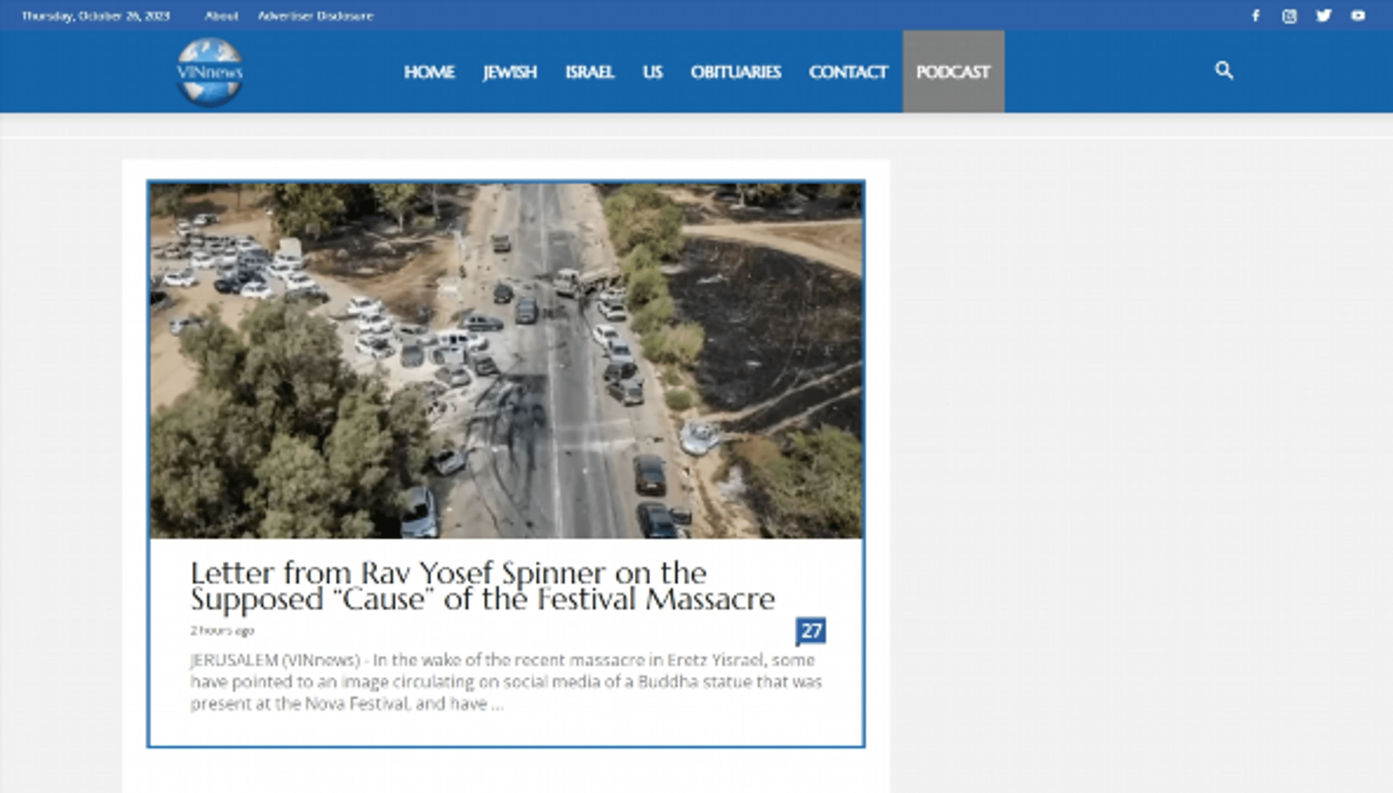
Task: Click the VINnews globe logo
Action: coord(210,72)
